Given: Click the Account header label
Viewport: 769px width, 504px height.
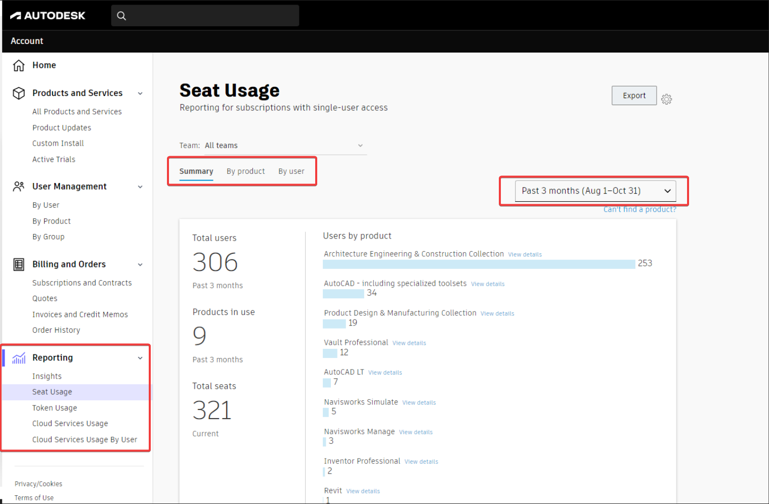Looking at the screenshot, I should 27,41.
